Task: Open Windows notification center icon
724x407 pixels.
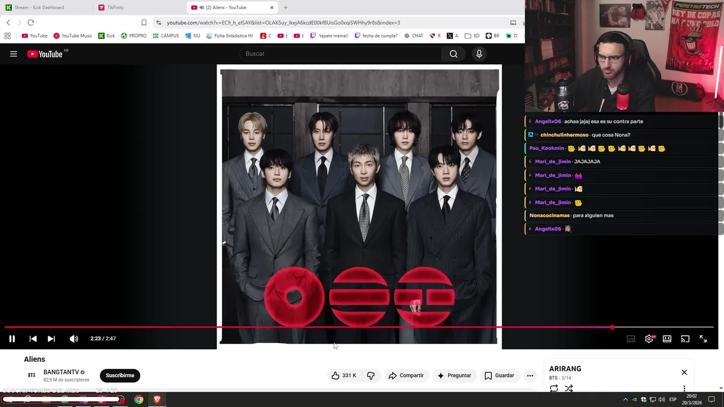Action: [x=712, y=400]
